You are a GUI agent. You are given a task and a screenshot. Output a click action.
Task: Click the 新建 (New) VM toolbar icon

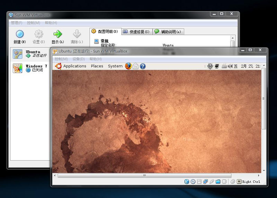(x=20, y=34)
